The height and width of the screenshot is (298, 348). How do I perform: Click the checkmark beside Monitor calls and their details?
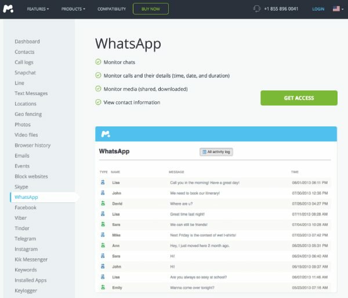pyautogui.click(x=98, y=75)
